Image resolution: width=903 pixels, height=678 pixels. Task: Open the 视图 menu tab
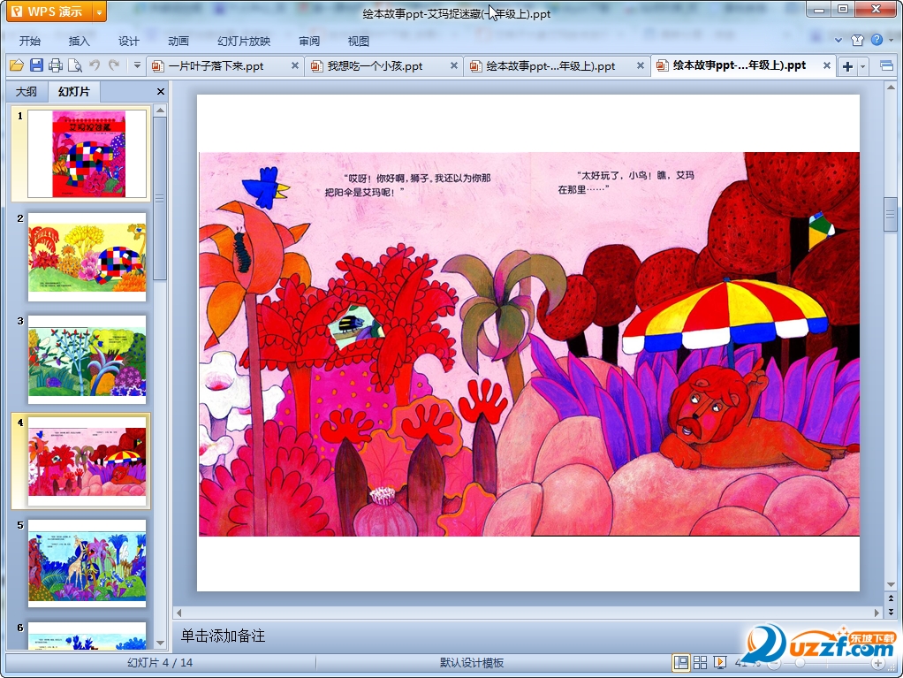358,41
